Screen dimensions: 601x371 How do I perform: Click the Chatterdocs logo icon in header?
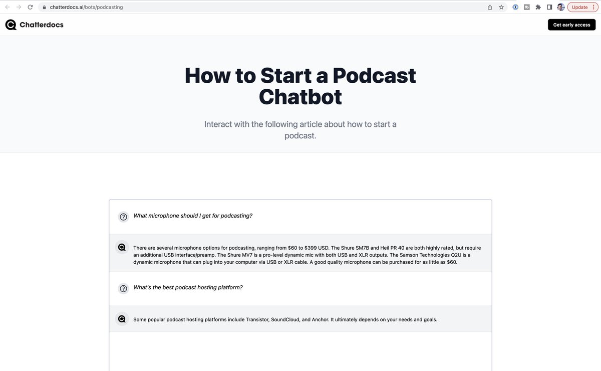pyautogui.click(x=11, y=25)
